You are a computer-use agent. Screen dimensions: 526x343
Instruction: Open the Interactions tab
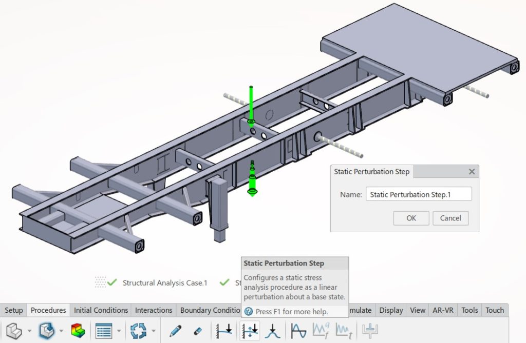tap(154, 310)
